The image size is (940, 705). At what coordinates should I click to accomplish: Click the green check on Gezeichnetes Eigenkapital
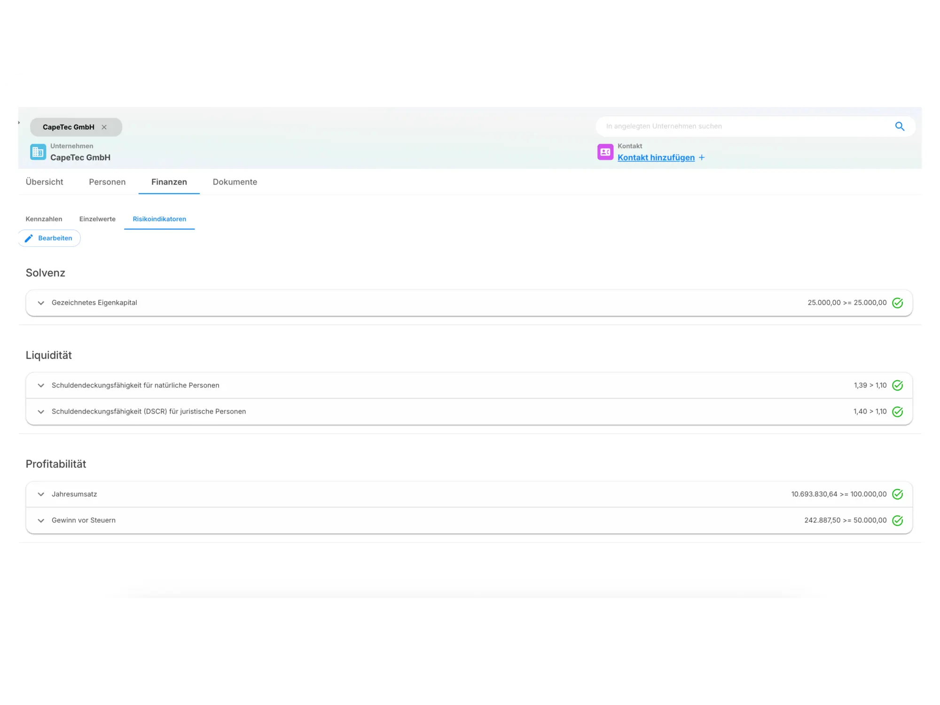(x=897, y=303)
